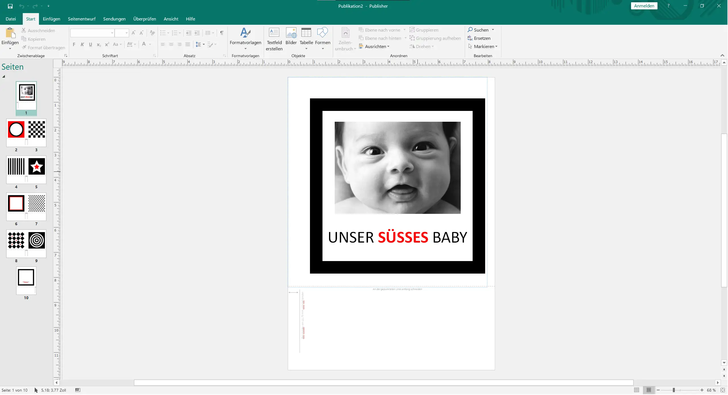Screen dimensions: 728x395
Task: Open the Formen shapes gallery
Action: (x=322, y=33)
